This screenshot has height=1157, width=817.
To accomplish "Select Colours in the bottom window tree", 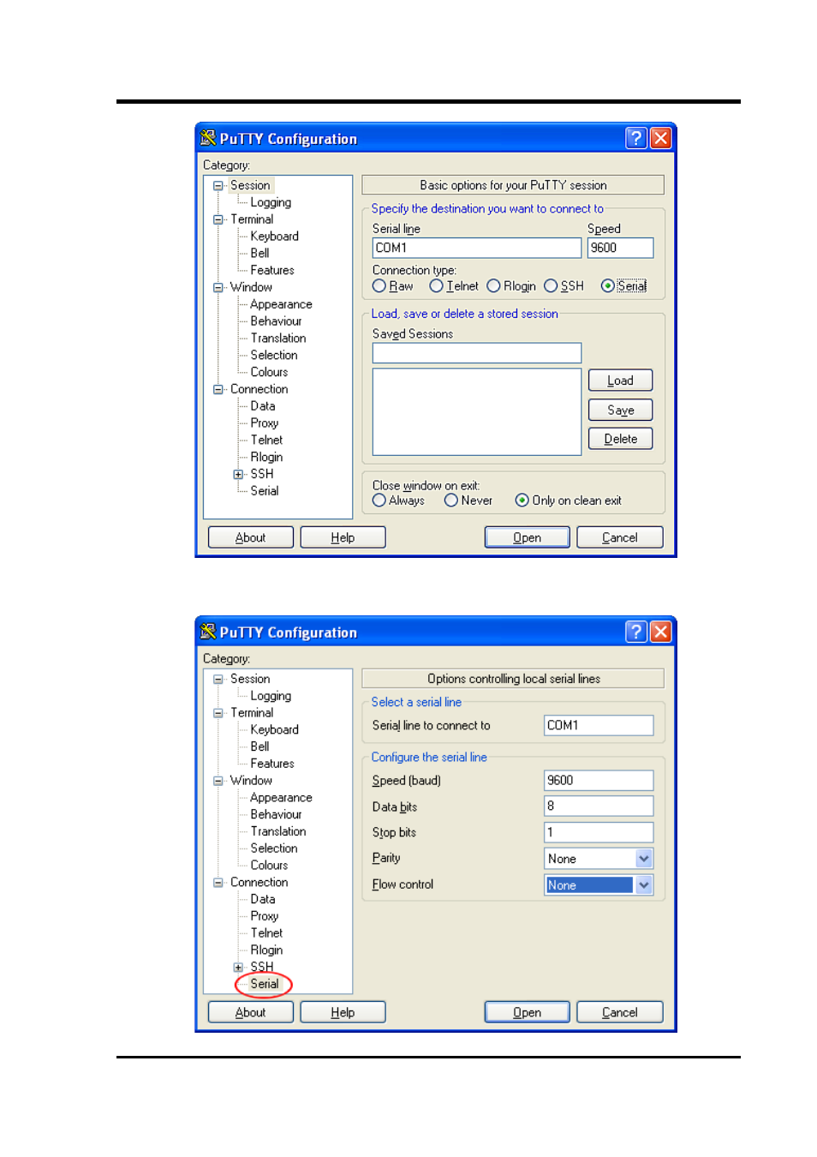I will coord(269,866).
